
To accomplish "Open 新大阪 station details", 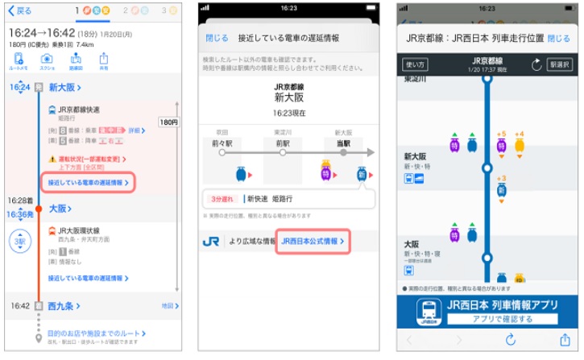I will point(64,88).
